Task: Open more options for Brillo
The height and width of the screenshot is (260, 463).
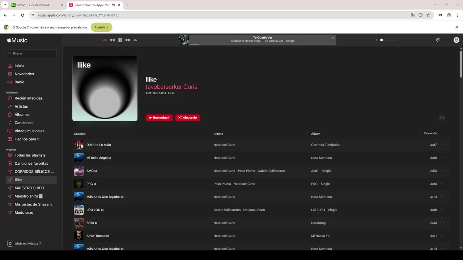Action: coord(442,223)
